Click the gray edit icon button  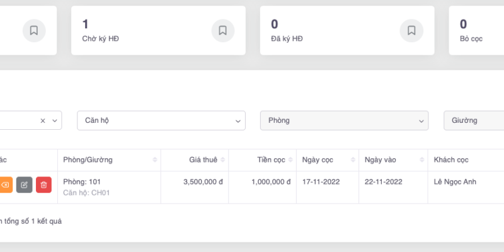tap(24, 185)
